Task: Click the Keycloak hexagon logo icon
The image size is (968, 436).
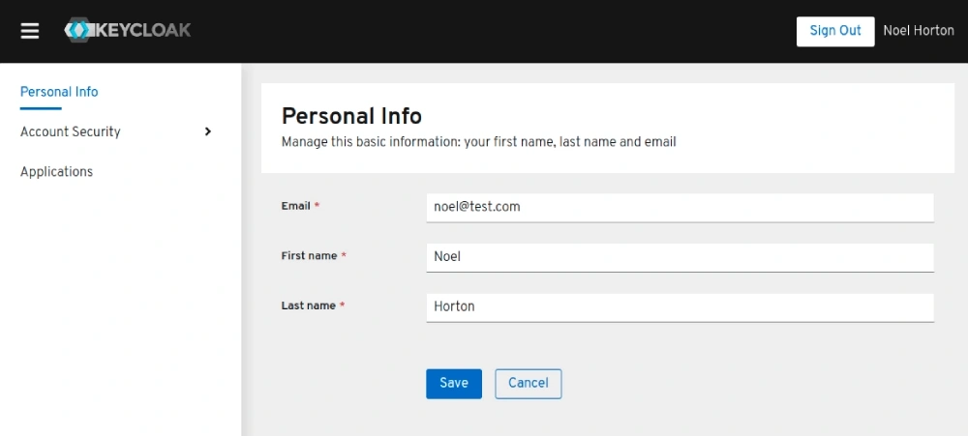Action: [79, 30]
